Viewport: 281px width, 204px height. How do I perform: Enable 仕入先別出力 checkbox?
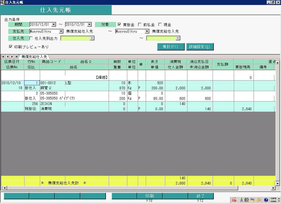pos(31,38)
